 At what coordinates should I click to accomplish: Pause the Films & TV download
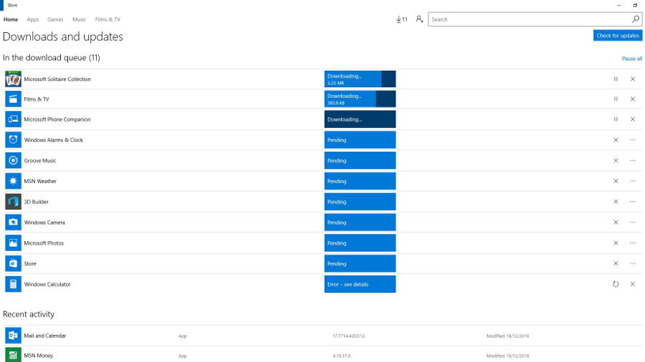[x=616, y=99]
